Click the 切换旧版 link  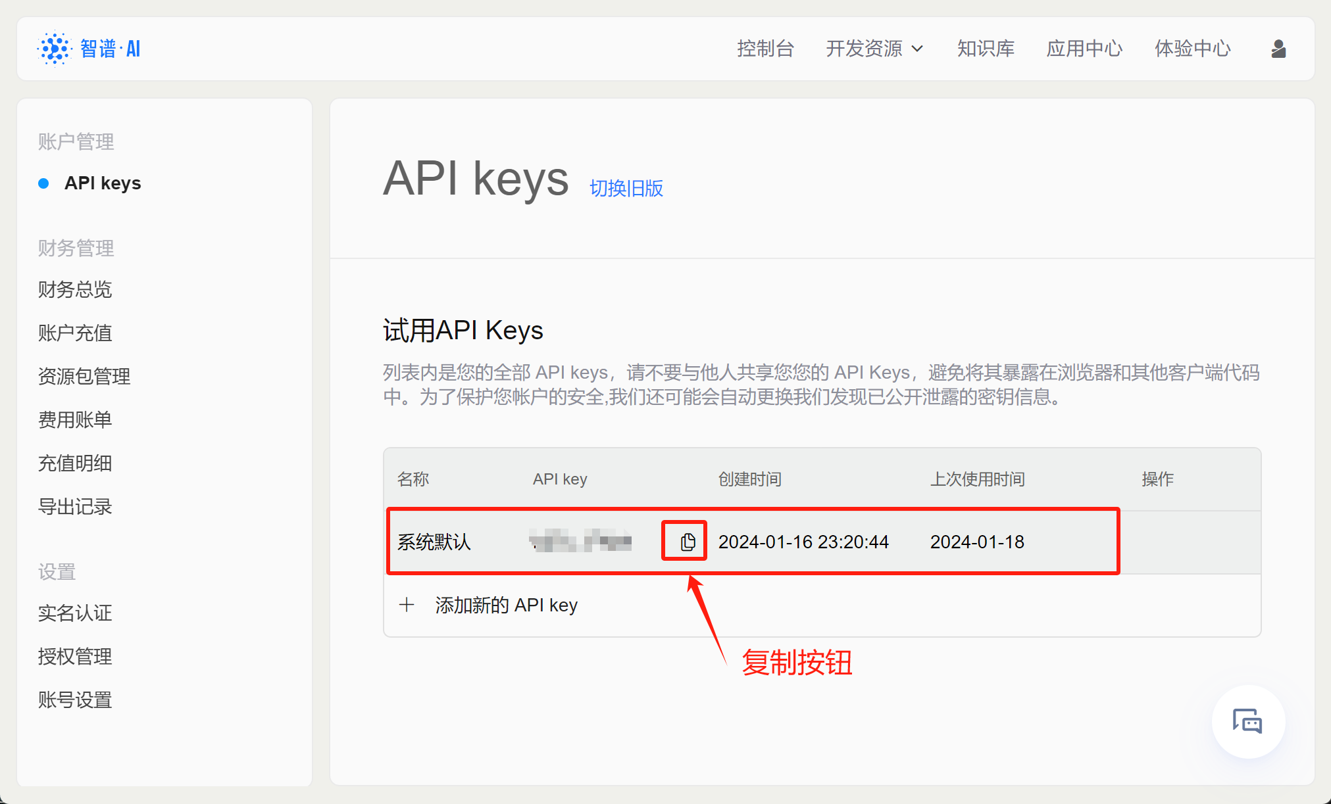pos(626,189)
